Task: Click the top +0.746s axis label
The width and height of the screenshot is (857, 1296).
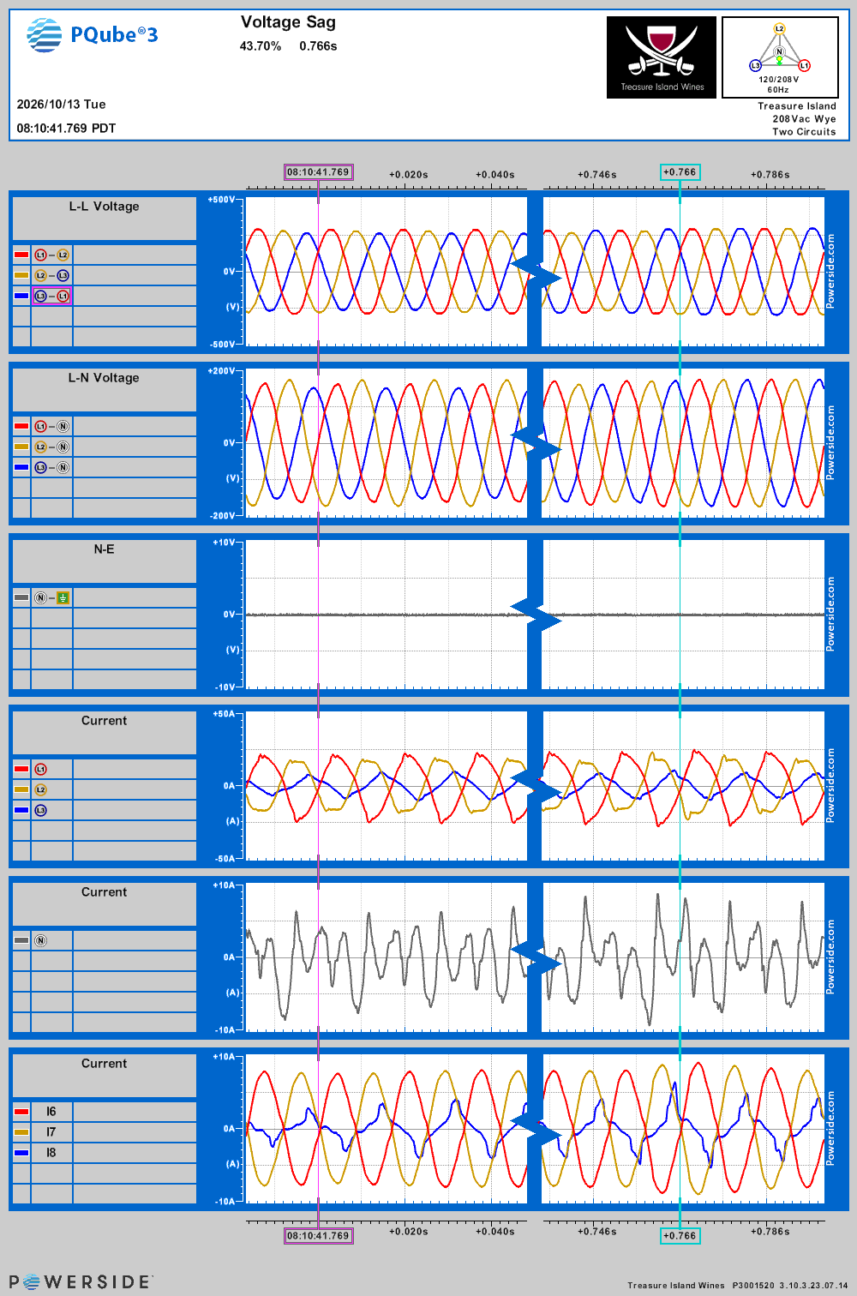Action: [596, 175]
